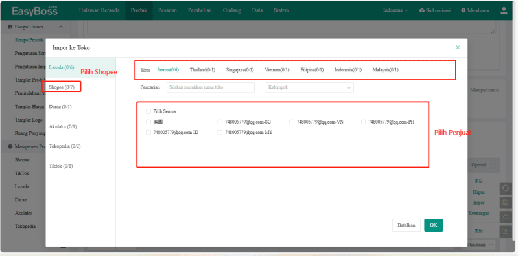Open Akulaku under Manajemen Produk
This screenshot has width=518, height=257.
[x=23, y=213]
